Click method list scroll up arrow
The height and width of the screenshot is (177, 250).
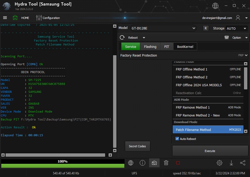(x=246, y=64)
